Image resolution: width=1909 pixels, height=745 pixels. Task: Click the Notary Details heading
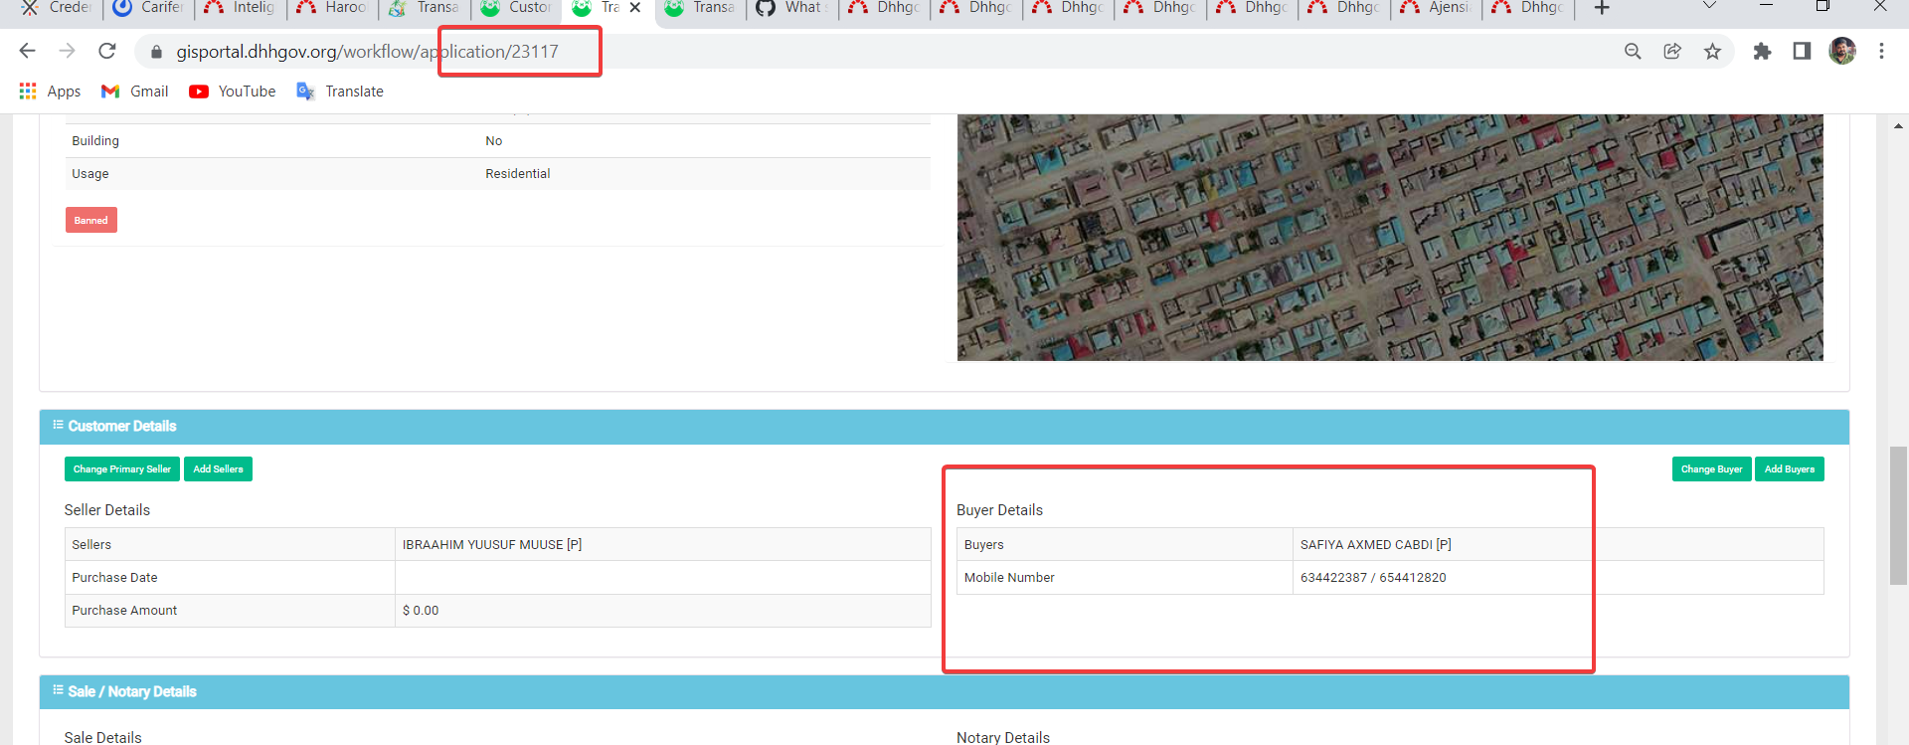click(1003, 737)
